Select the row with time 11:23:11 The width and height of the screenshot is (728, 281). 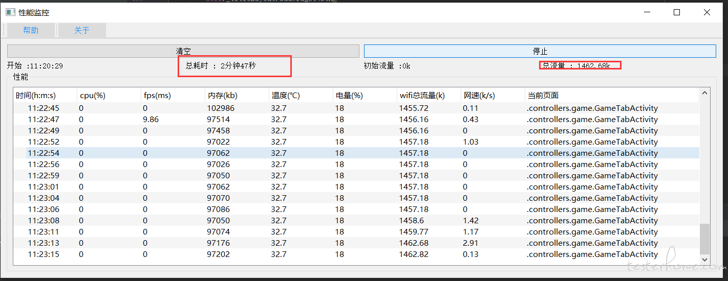click(x=356, y=231)
